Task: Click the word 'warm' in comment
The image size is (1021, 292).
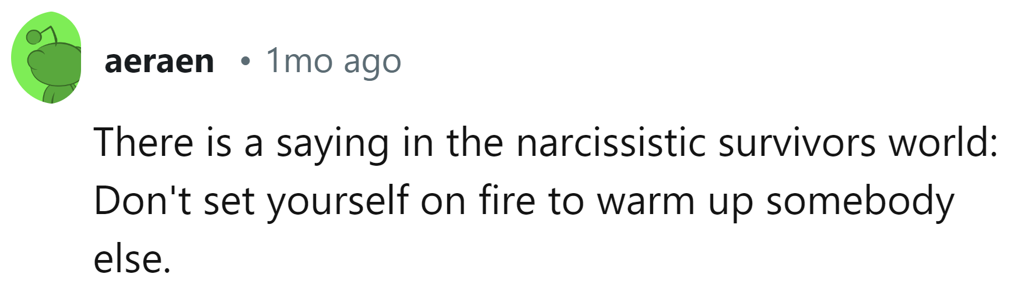Action: point(645,201)
